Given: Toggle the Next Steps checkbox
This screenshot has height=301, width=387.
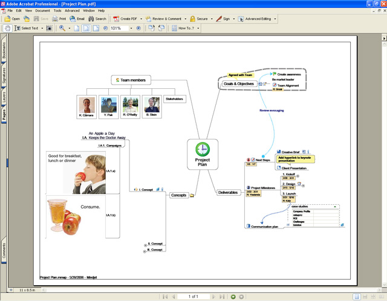Looking at the screenshot, I should tap(252, 160).
